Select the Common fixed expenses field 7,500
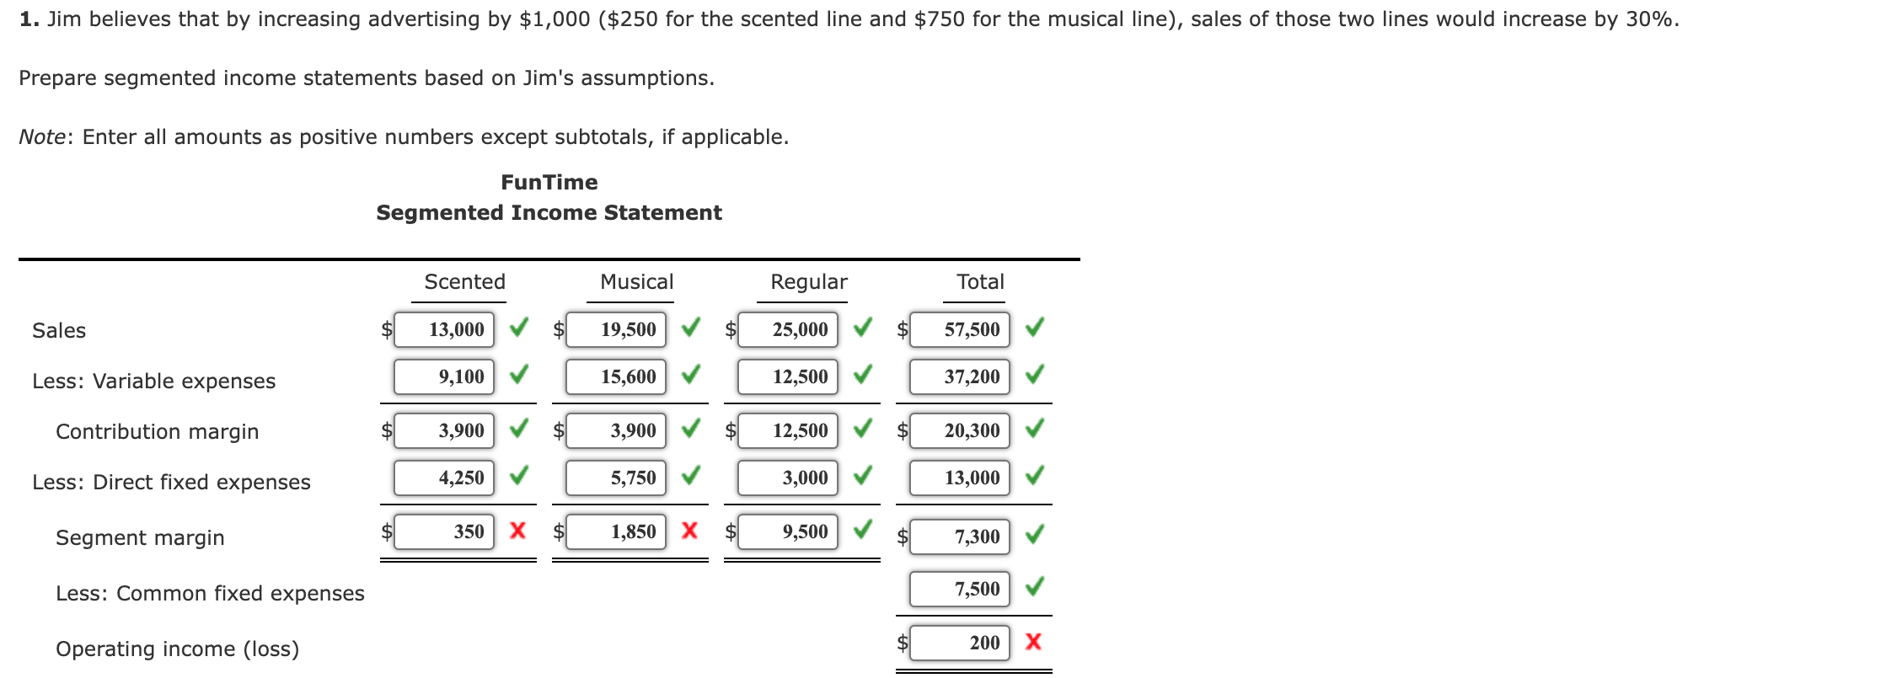The width and height of the screenshot is (1902, 678). coord(959,588)
